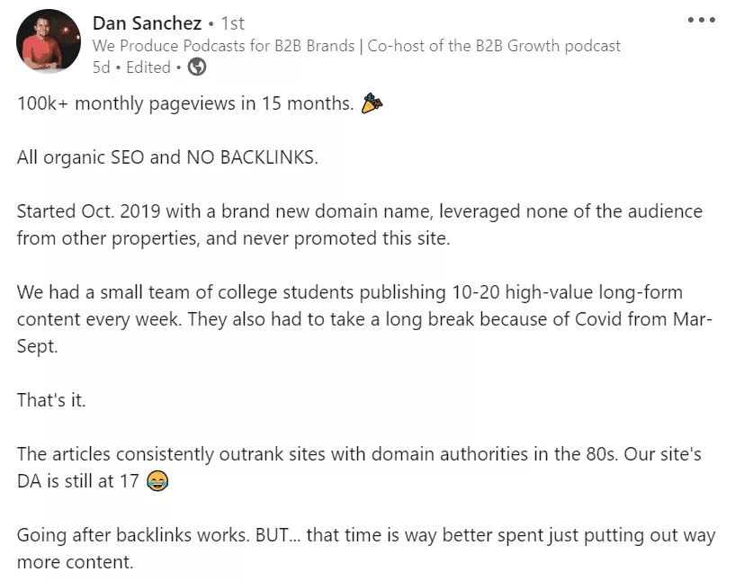The image size is (735, 581).
Task: Click the globe public visibility icon
Action: pyautogui.click(x=197, y=67)
